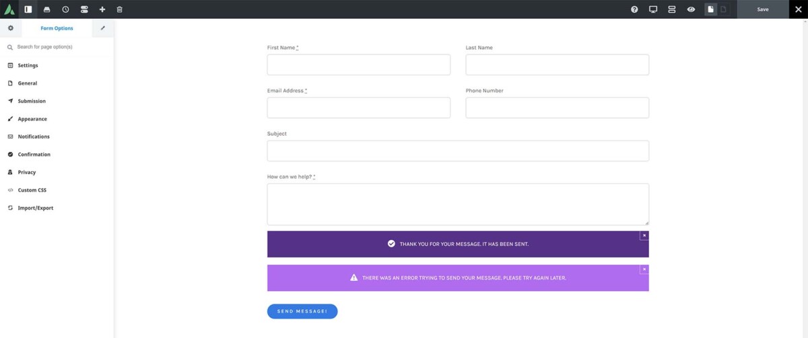The image size is (808, 338).
Task: Open the preferences switches icon
Action: coord(84,9)
